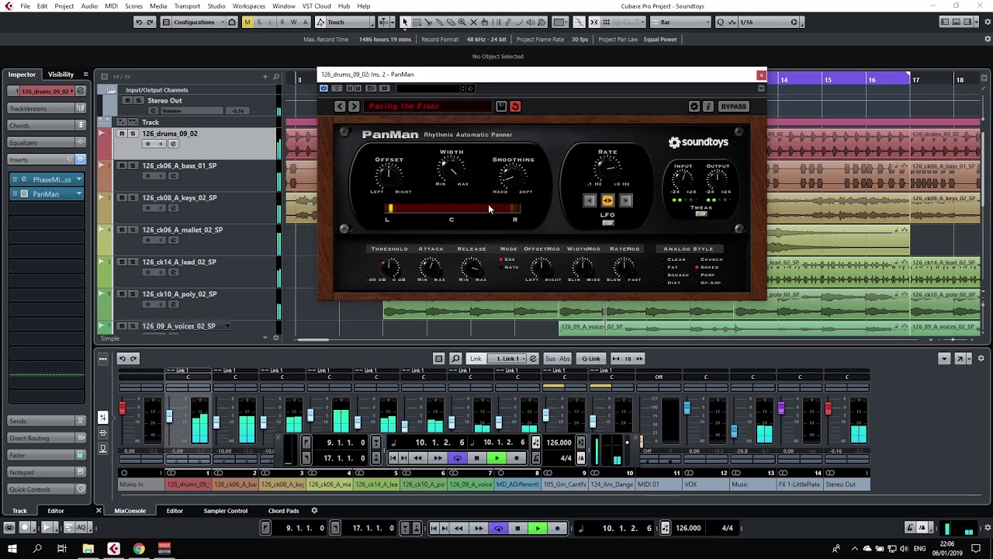Open the PanMan insert slot dropdown arrow
Screen dimensions: 993x559
tap(79, 194)
